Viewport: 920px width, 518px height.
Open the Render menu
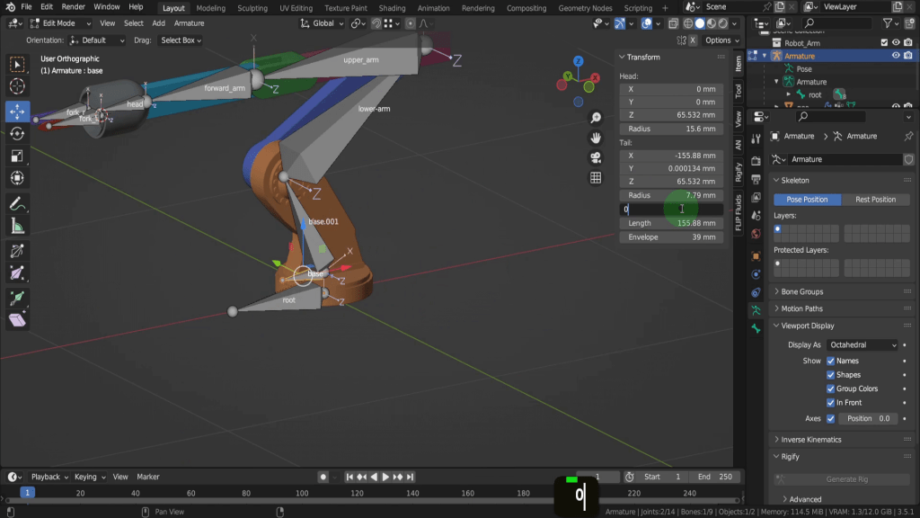(x=73, y=7)
